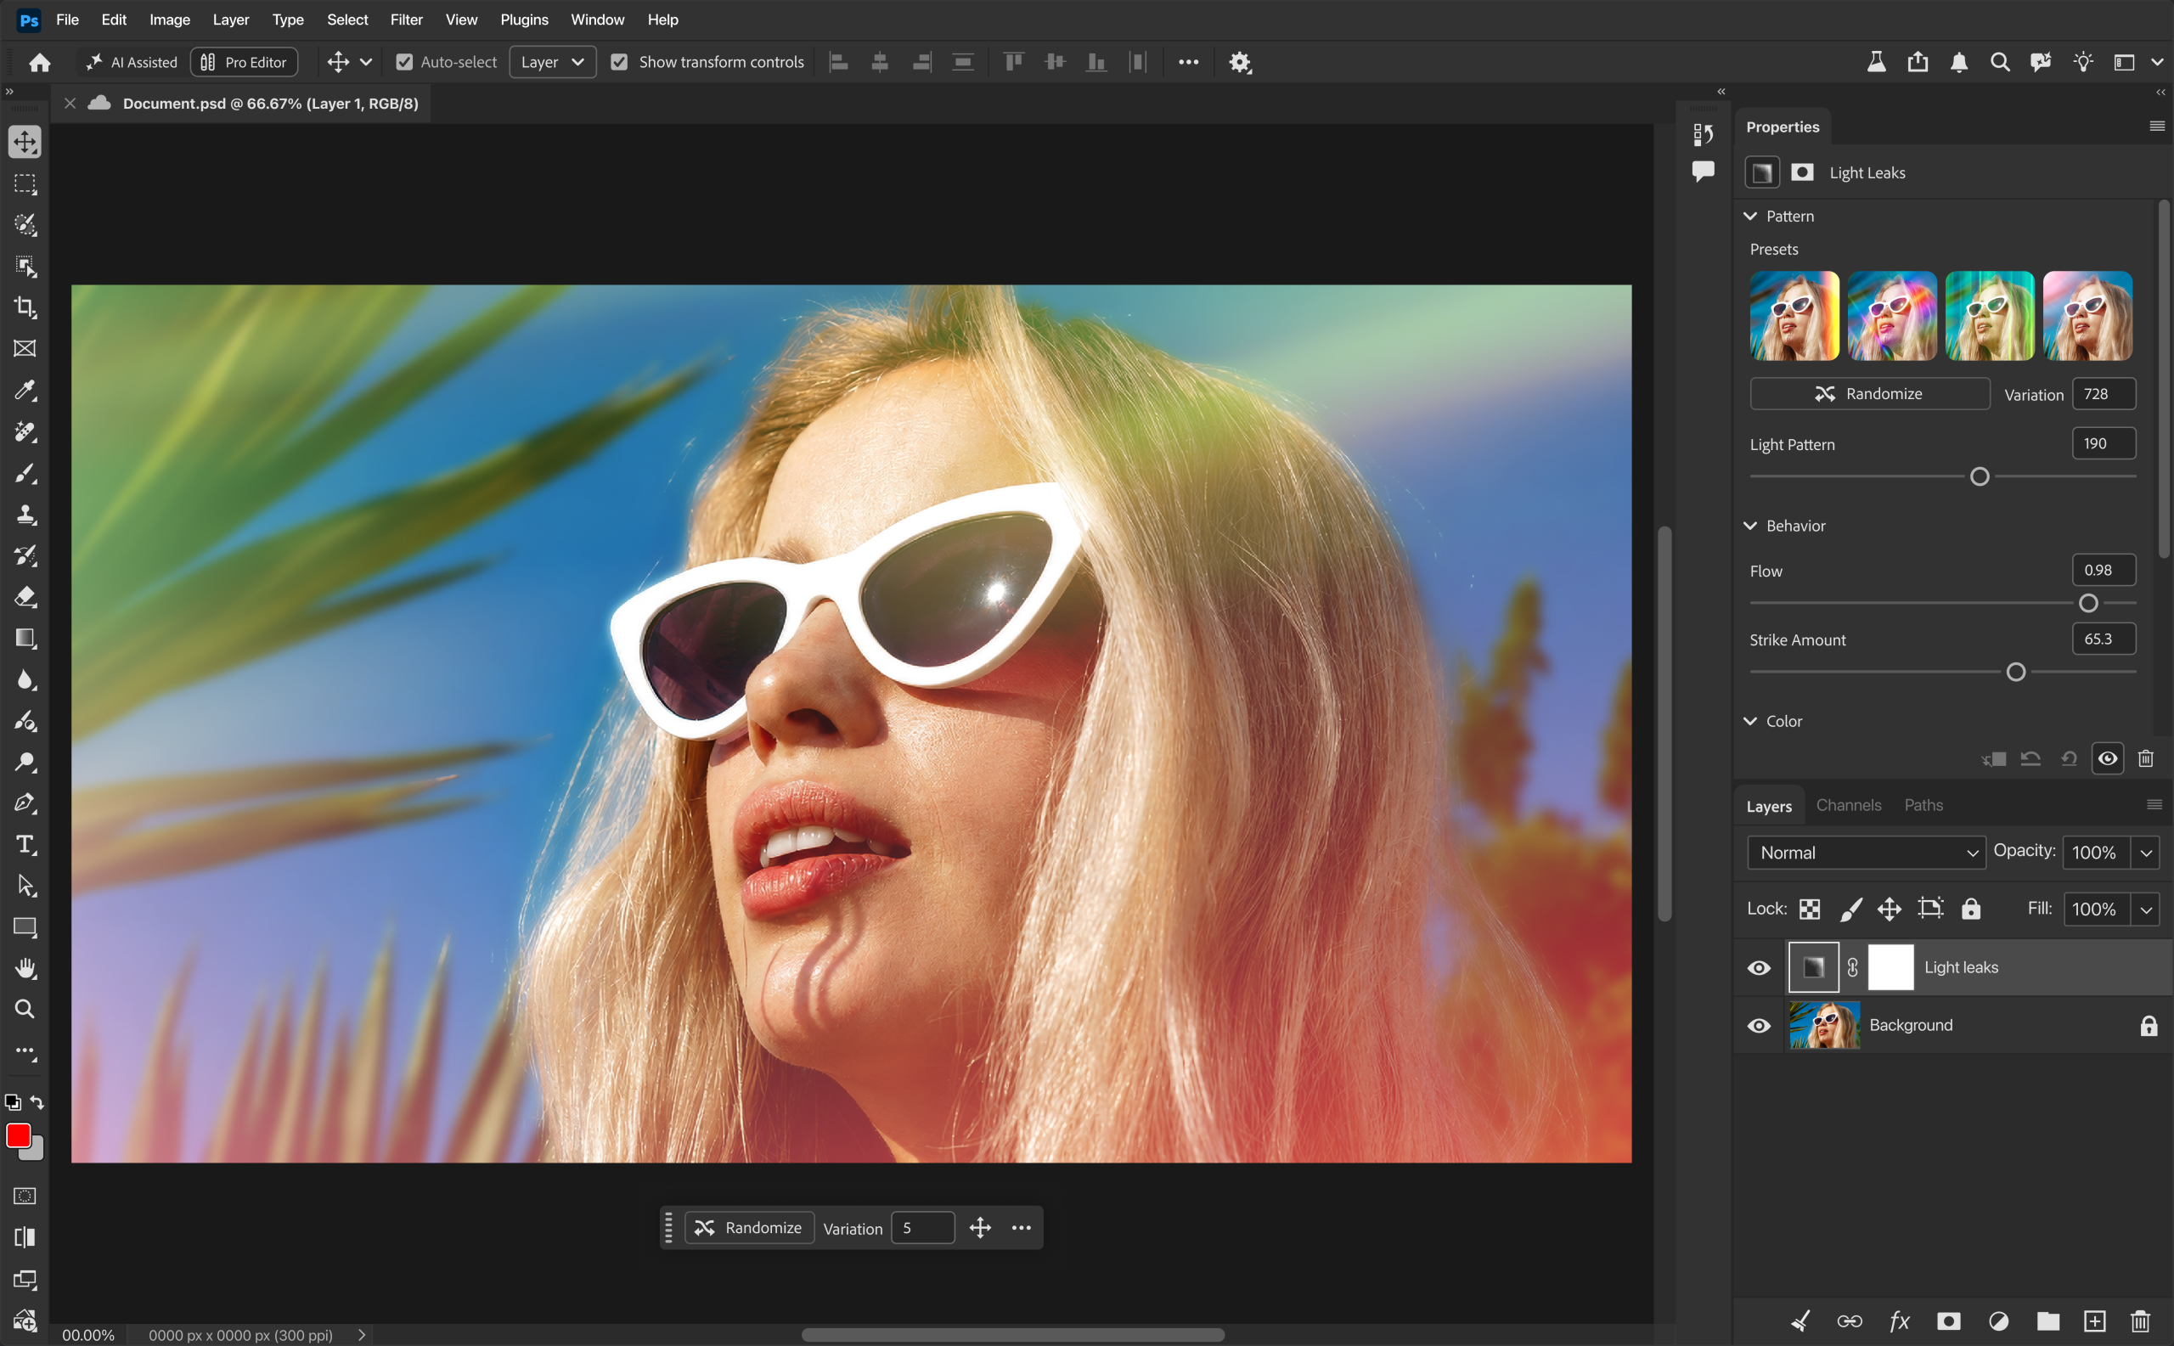Open the Layer auto-select dropdown

click(552, 62)
